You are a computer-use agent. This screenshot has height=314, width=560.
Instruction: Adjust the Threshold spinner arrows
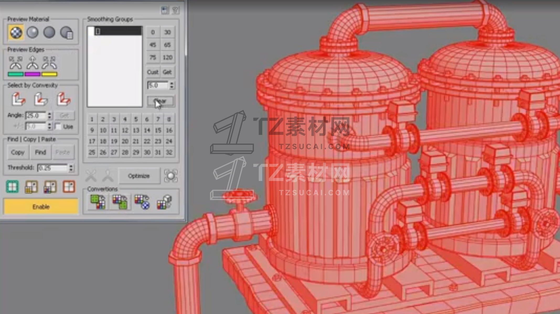click(71, 168)
